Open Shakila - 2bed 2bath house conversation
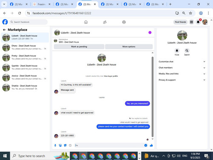 [x=25, y=87]
